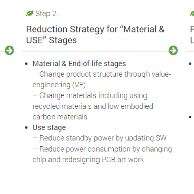Click the right green arrow circle icon
This screenshot has height=194, width=194.
[x=173, y=51]
